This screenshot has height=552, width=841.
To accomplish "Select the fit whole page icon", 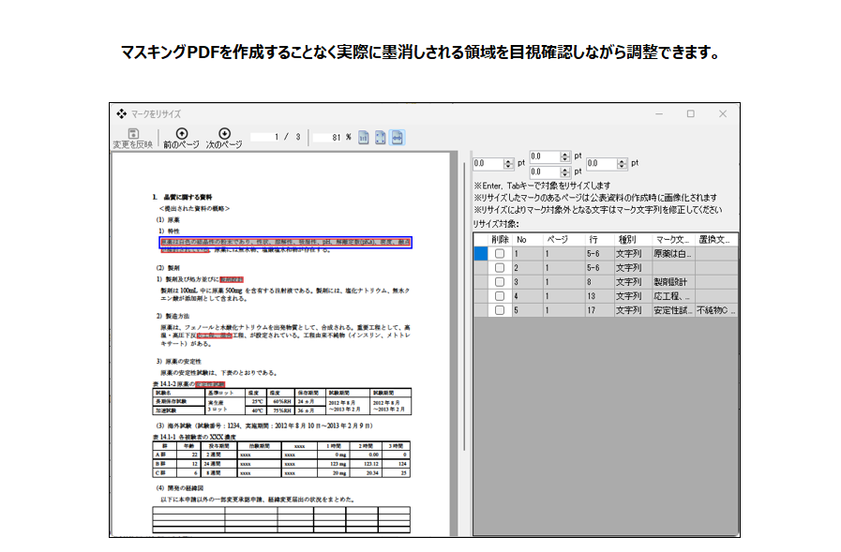I will (x=381, y=138).
